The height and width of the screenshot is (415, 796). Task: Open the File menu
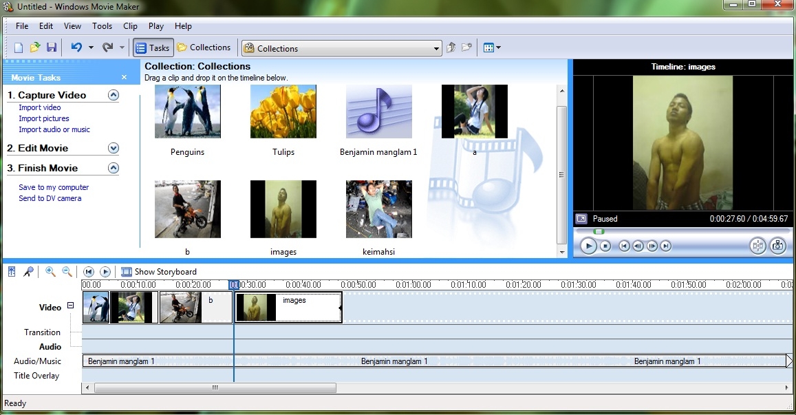tap(22, 26)
